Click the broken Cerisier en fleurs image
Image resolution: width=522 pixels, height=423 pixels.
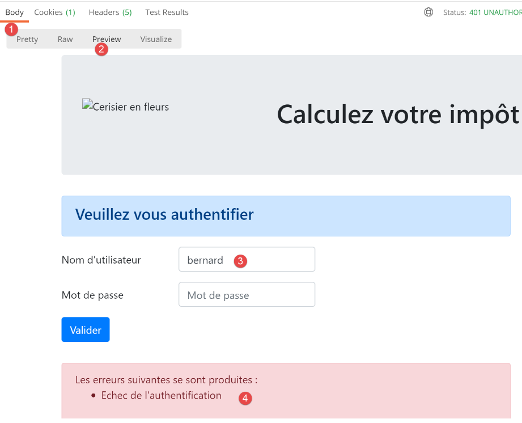126,107
